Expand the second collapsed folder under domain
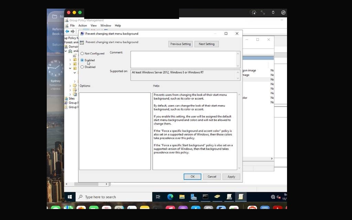Image resolution: width=352 pixels, height=220 pixels. [x=70, y=64]
